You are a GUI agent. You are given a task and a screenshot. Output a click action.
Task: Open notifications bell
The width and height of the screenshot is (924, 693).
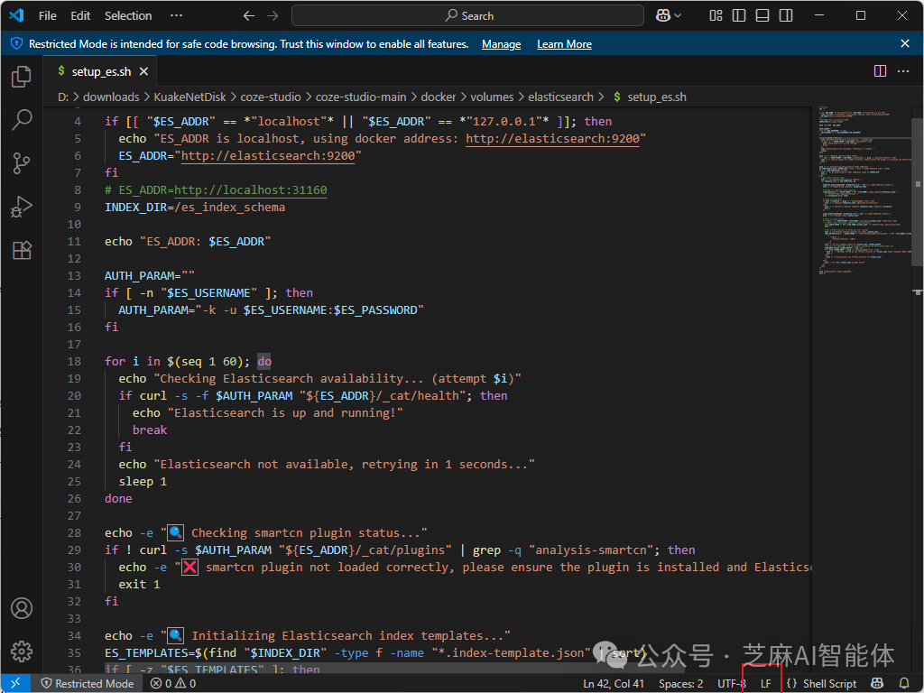[x=904, y=684]
